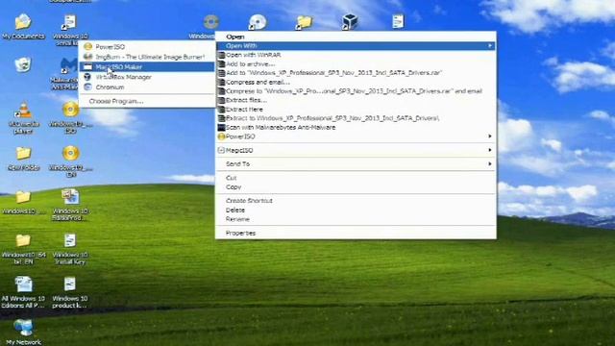Click the Malwarebytes icon beside Scan entry
Screen dimensions: 615x346
(222, 128)
